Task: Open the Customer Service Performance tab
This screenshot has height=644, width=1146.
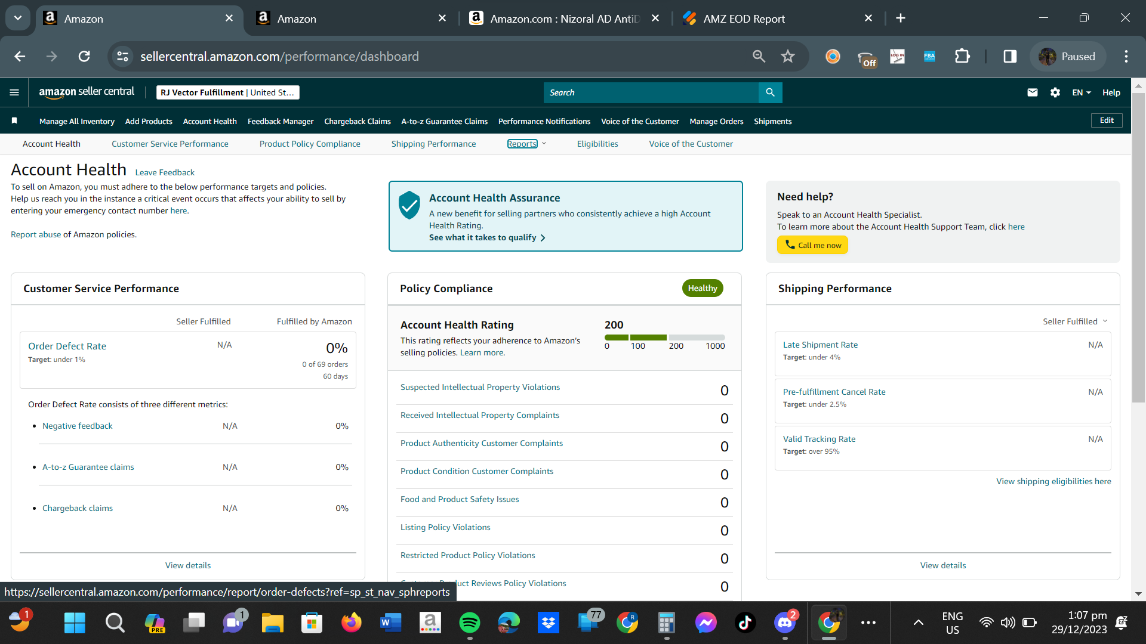Action: point(170,144)
